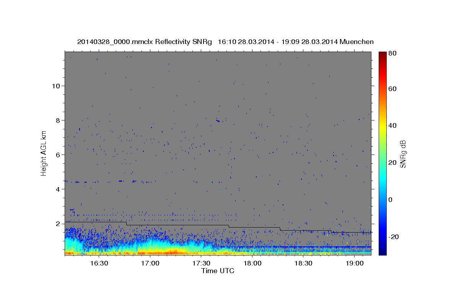
Task: Click the colorbar value 40
Action: point(393,125)
